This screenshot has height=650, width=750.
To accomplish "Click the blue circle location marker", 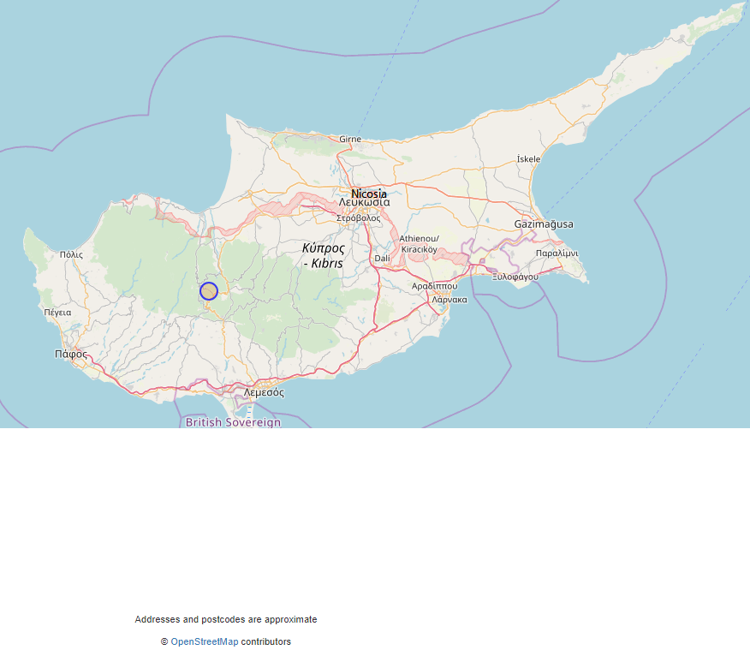I will [209, 291].
